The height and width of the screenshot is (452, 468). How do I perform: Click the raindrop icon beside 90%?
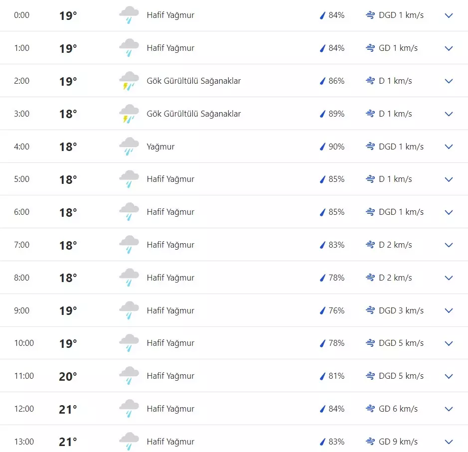tap(322, 147)
